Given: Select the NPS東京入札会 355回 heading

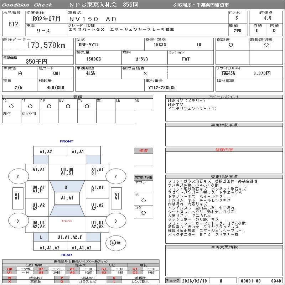Looking at the screenshot, I should pyautogui.click(x=104, y=5).
